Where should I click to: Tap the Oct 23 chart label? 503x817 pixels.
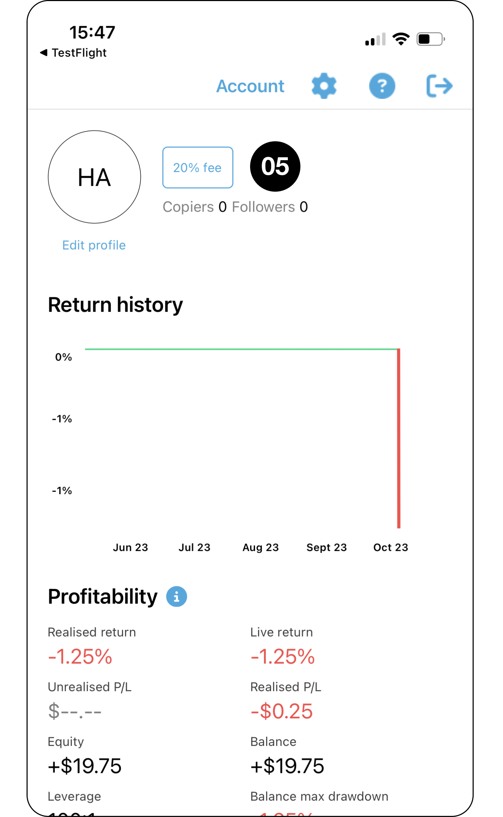(391, 547)
